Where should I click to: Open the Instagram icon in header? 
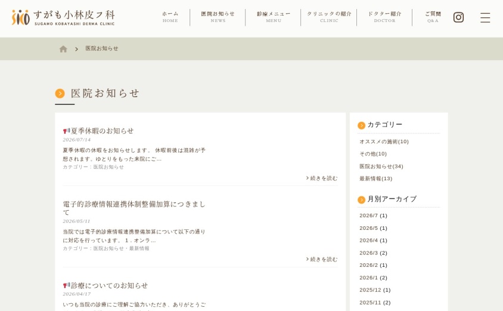458,17
